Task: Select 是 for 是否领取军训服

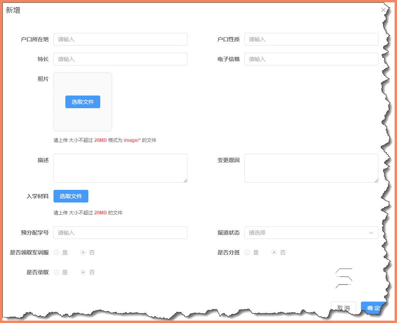Action: [56, 252]
